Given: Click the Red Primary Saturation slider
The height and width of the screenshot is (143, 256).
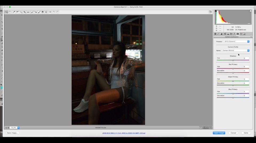Looking at the screenshot, I should pos(233,72).
